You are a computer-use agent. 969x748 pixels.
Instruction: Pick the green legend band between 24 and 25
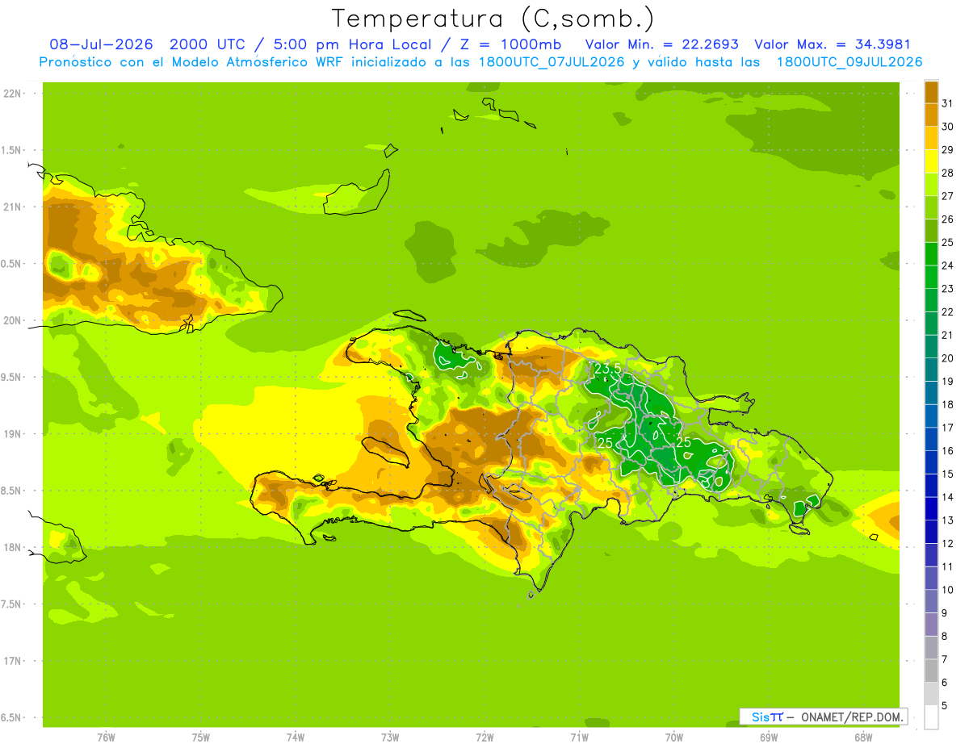931,253
